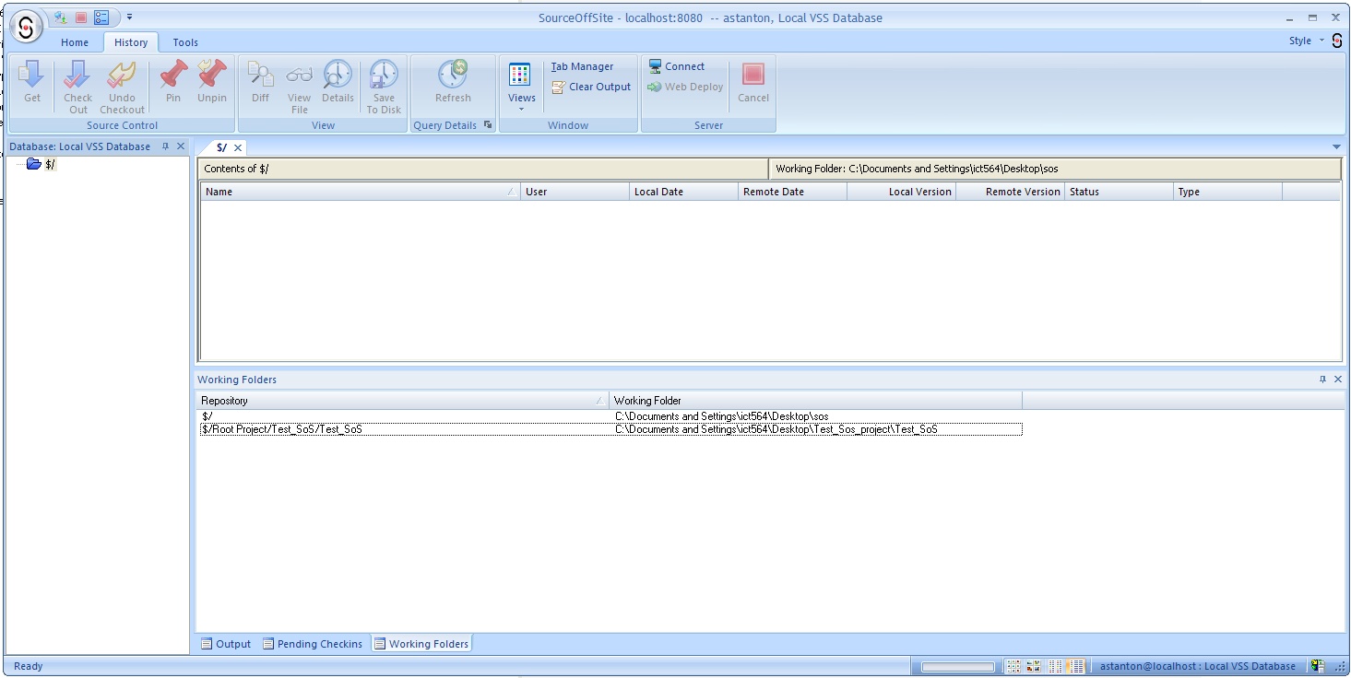Select the History ribbon tab
Screen dimensions: 1351x678
(131, 42)
